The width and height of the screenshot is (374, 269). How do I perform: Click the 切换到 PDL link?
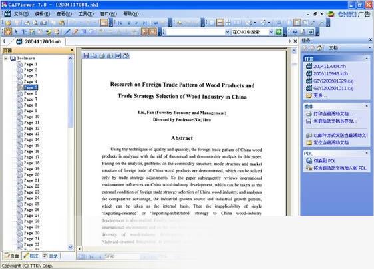pyautogui.click(x=324, y=161)
